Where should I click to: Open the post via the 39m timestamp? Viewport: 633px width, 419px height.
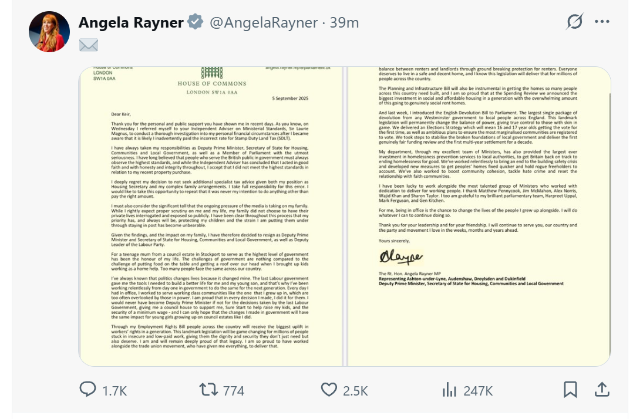345,23
